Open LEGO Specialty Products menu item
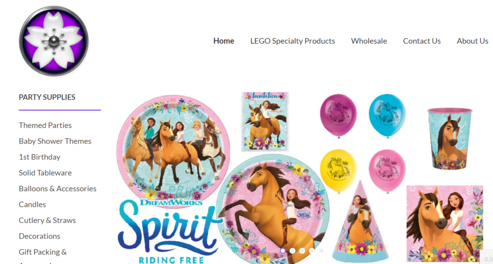The width and height of the screenshot is (493, 264). pyautogui.click(x=292, y=41)
